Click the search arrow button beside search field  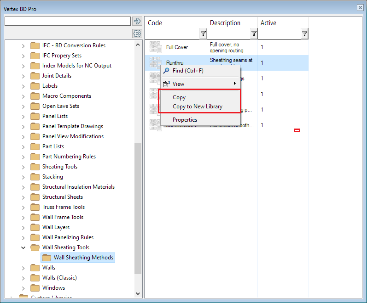coord(137,21)
